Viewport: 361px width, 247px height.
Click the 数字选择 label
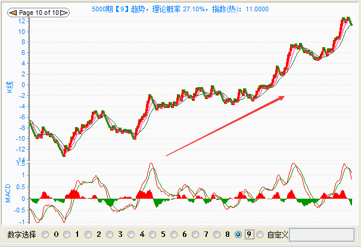coord(21,234)
